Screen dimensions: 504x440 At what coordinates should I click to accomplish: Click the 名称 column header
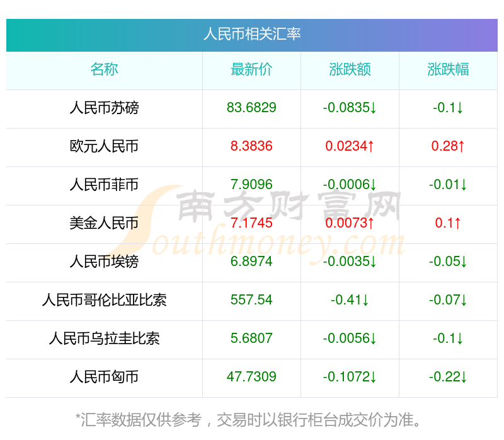[x=104, y=69]
